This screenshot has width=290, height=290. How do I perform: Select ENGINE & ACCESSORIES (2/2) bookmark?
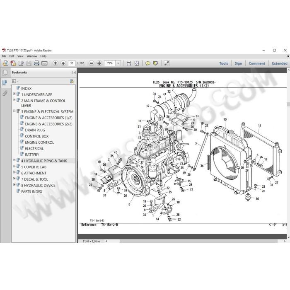48,124
